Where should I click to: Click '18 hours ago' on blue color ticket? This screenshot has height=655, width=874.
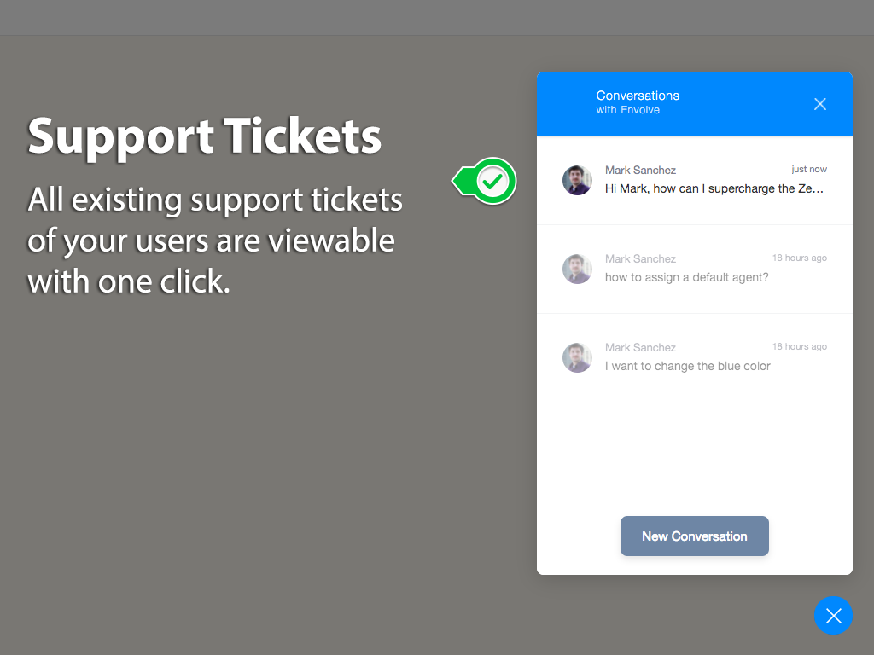pos(799,346)
